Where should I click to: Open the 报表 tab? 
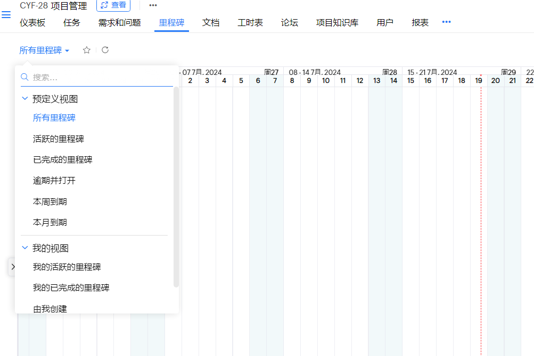420,22
